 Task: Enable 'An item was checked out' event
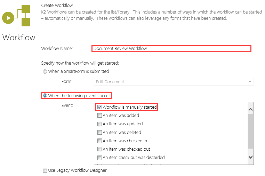(100, 149)
